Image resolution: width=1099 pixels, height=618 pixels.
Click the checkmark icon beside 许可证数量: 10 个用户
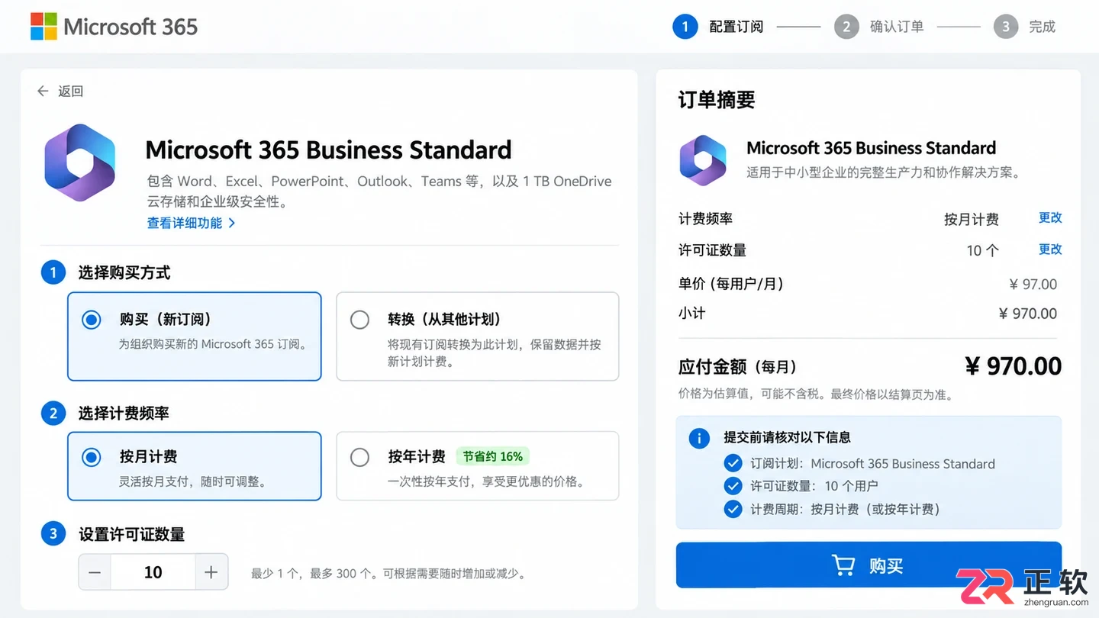click(733, 486)
